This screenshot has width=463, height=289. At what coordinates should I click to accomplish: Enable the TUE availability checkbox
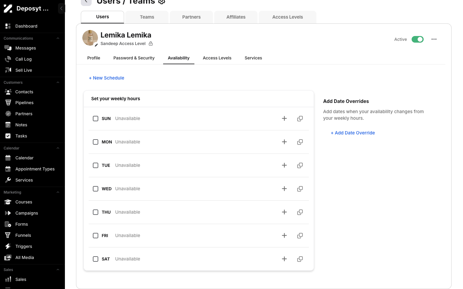96,165
